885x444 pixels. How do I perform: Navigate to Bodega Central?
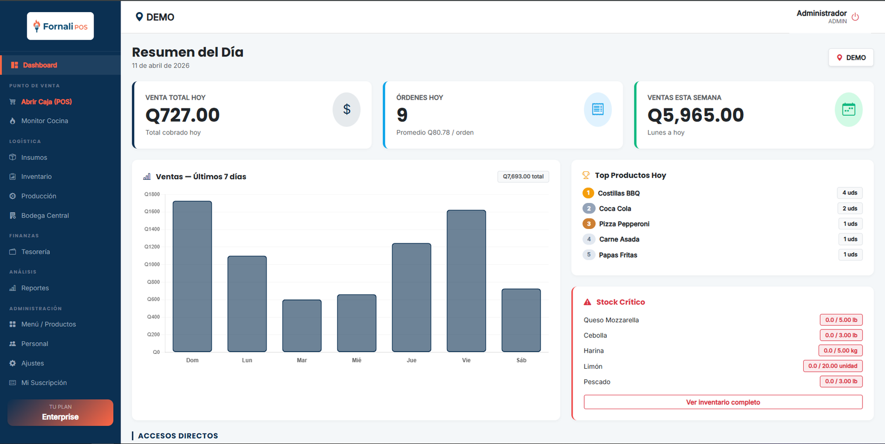coord(45,216)
